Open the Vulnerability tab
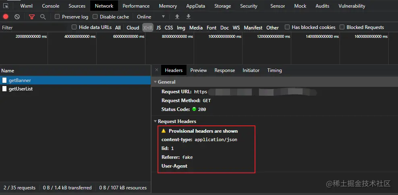The height and width of the screenshot is (195, 398). click(x=352, y=6)
